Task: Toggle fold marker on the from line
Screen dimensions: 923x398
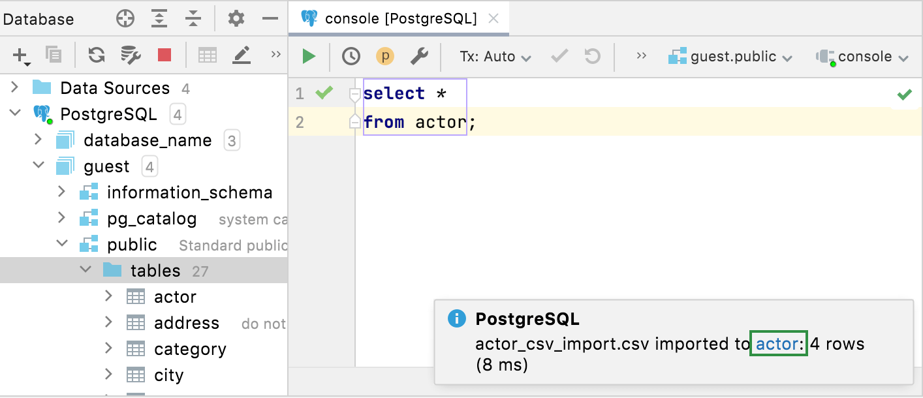Action: coord(354,121)
